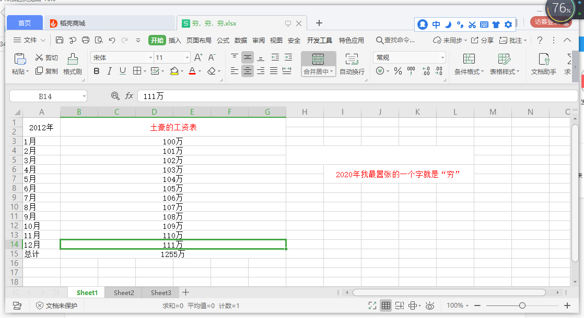Screen dimensions: 584x318
Task: Click the Justify alignment icon
Action: [274, 70]
